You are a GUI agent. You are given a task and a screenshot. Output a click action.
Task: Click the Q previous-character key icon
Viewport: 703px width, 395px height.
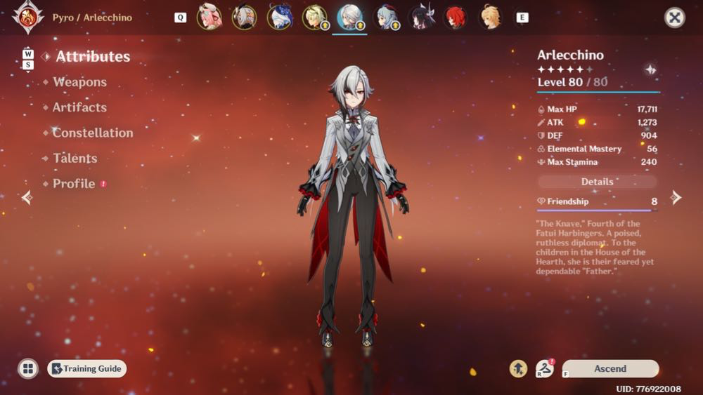click(x=180, y=18)
